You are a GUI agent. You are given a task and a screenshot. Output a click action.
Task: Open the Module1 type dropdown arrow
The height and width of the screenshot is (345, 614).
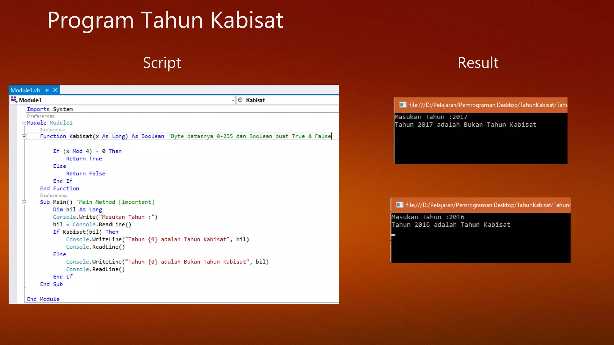pyautogui.click(x=233, y=100)
